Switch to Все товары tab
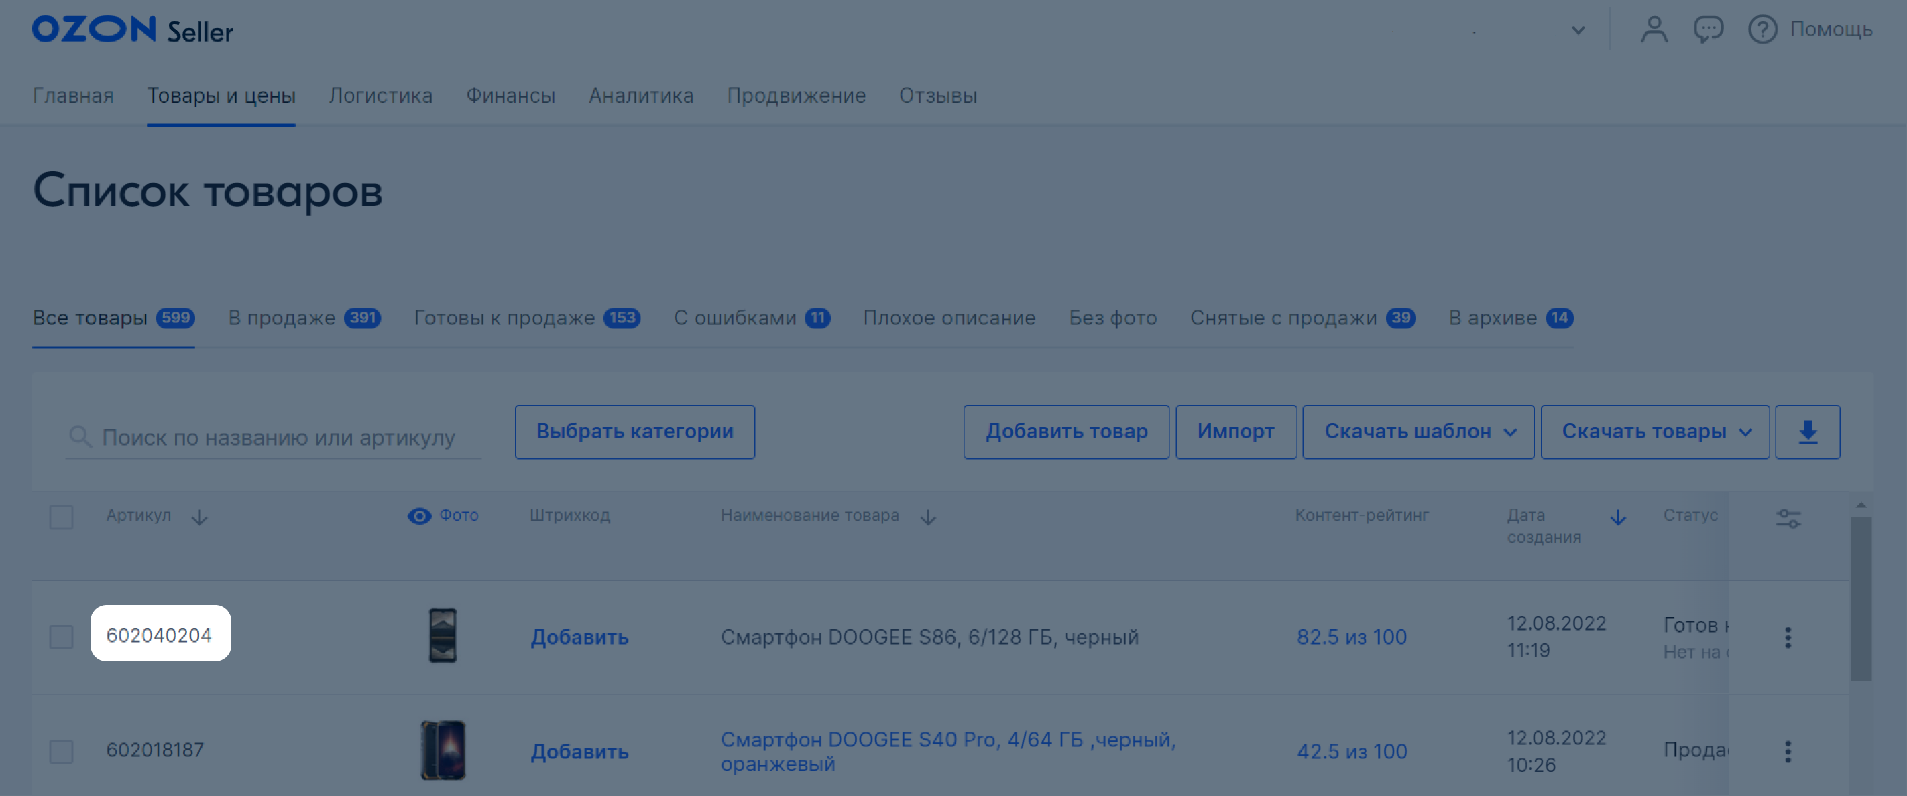The image size is (1907, 796). pos(113,318)
